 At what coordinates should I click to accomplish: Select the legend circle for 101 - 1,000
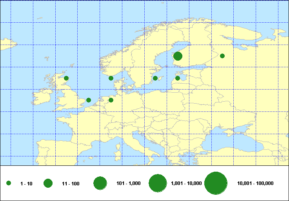(x=100, y=183)
